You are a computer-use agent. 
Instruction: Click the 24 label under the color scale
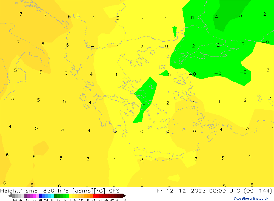[93, 200]
